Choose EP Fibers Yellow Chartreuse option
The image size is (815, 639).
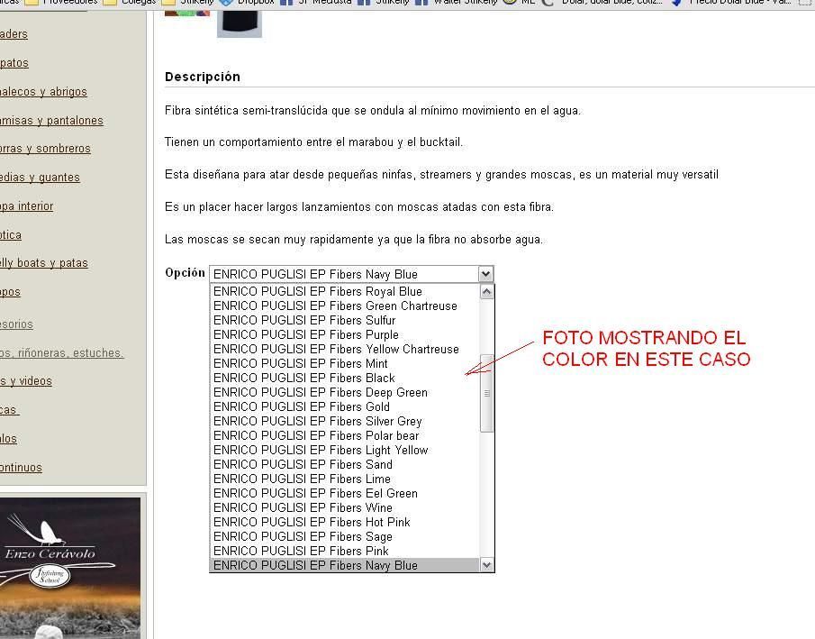345,349
